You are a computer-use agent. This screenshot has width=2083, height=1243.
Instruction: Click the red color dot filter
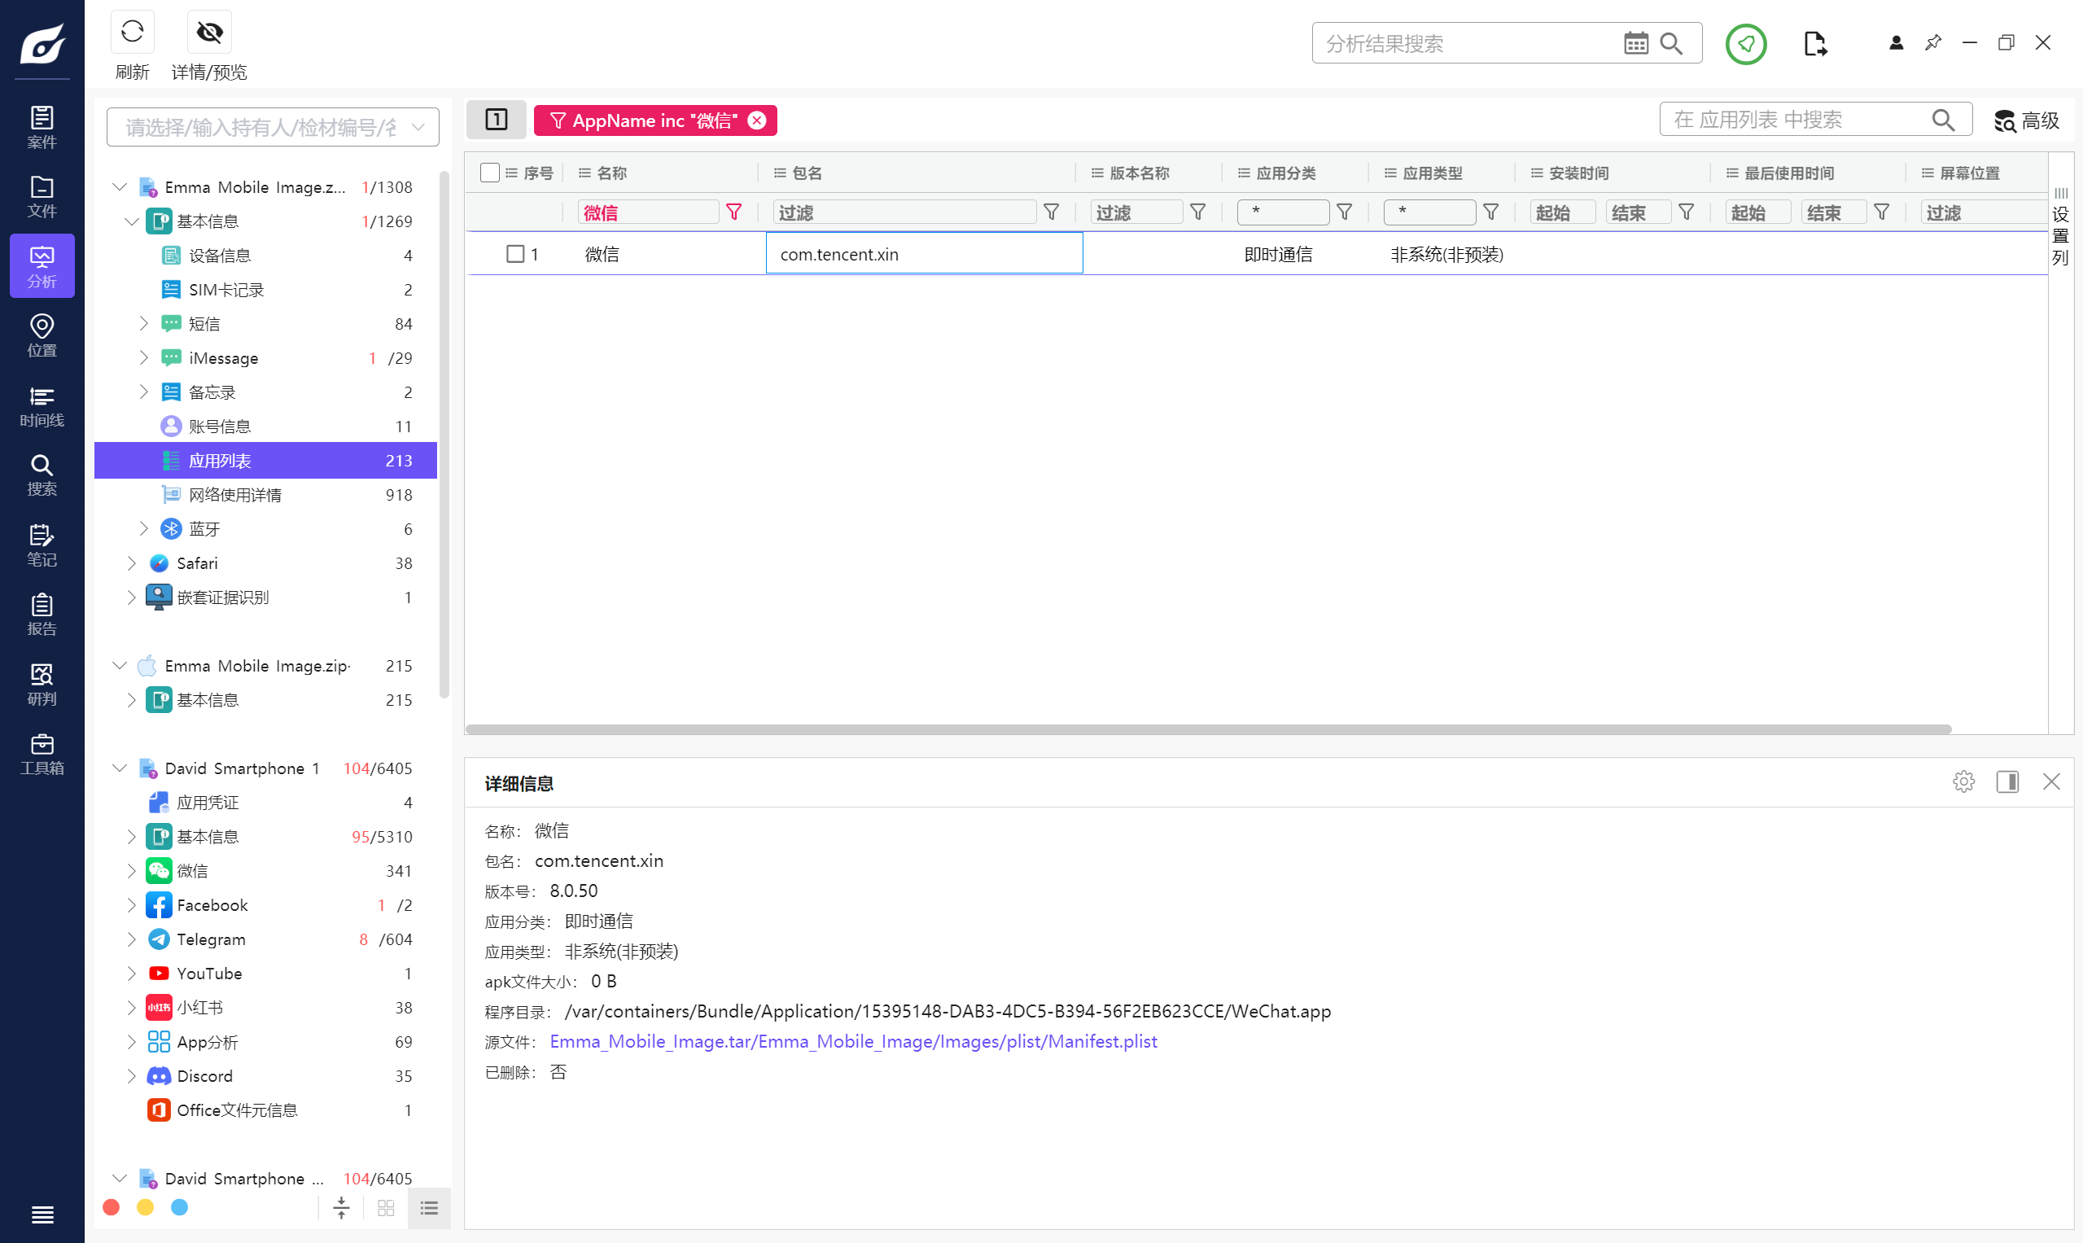(112, 1207)
